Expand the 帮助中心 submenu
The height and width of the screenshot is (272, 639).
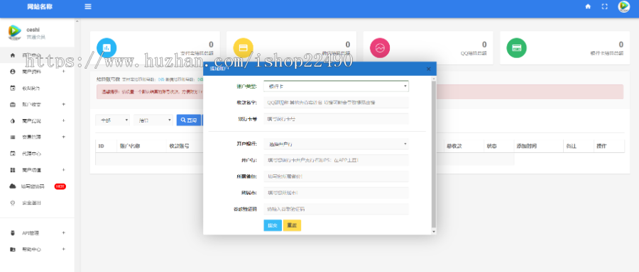point(64,249)
